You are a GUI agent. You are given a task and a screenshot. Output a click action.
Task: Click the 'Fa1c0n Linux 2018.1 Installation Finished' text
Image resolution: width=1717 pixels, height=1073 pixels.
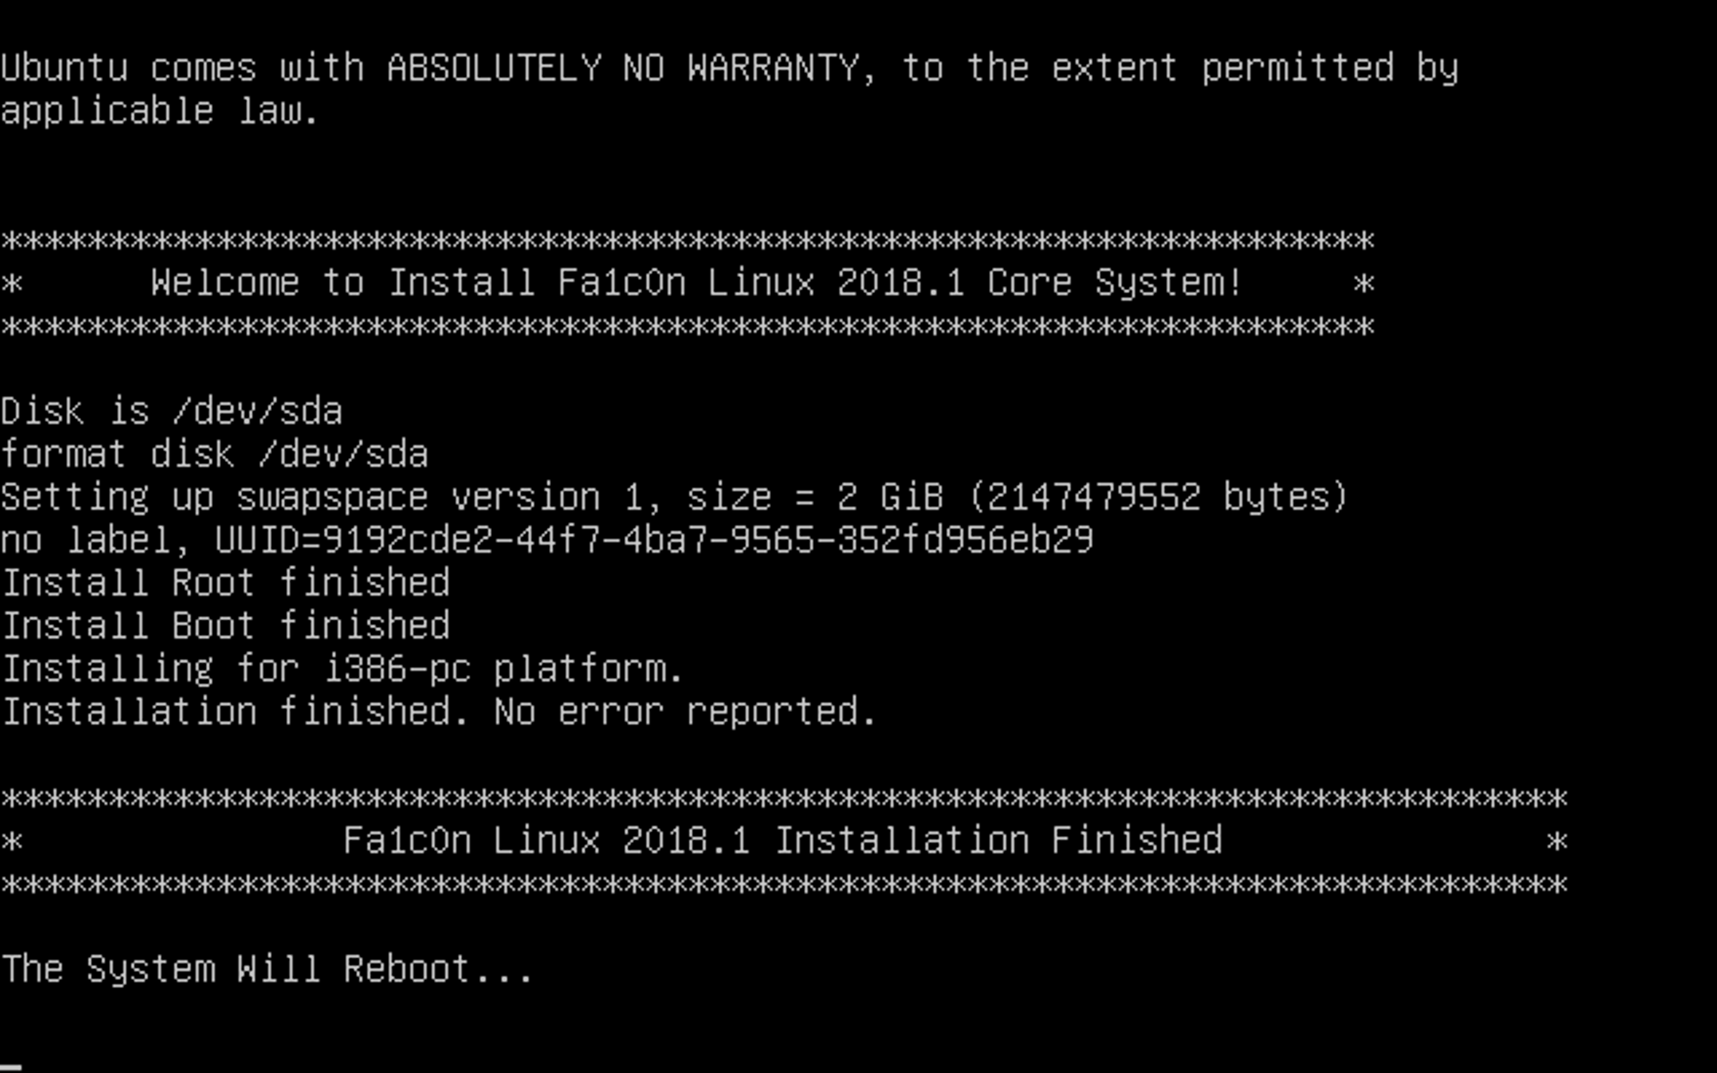click(x=783, y=841)
